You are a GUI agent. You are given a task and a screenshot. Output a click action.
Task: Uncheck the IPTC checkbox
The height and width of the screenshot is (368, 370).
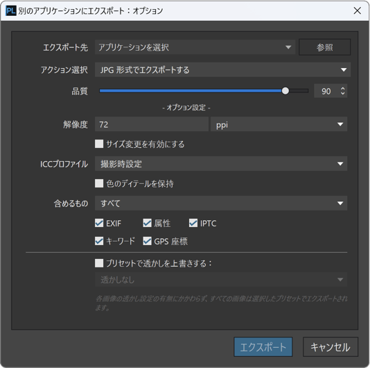[x=193, y=223]
